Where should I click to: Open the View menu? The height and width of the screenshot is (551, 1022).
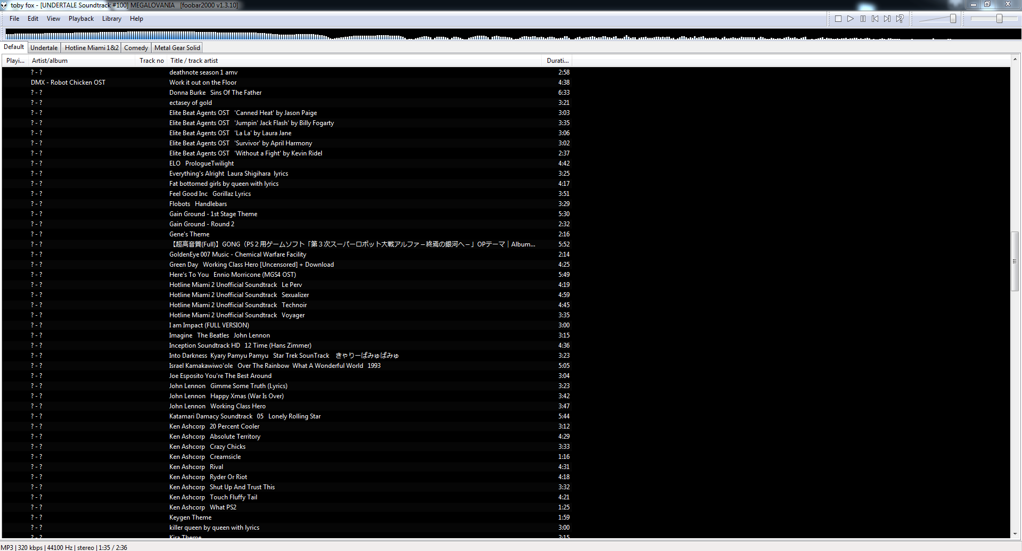point(53,19)
